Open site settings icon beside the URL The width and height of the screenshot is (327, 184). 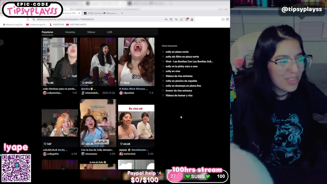tap(33, 19)
